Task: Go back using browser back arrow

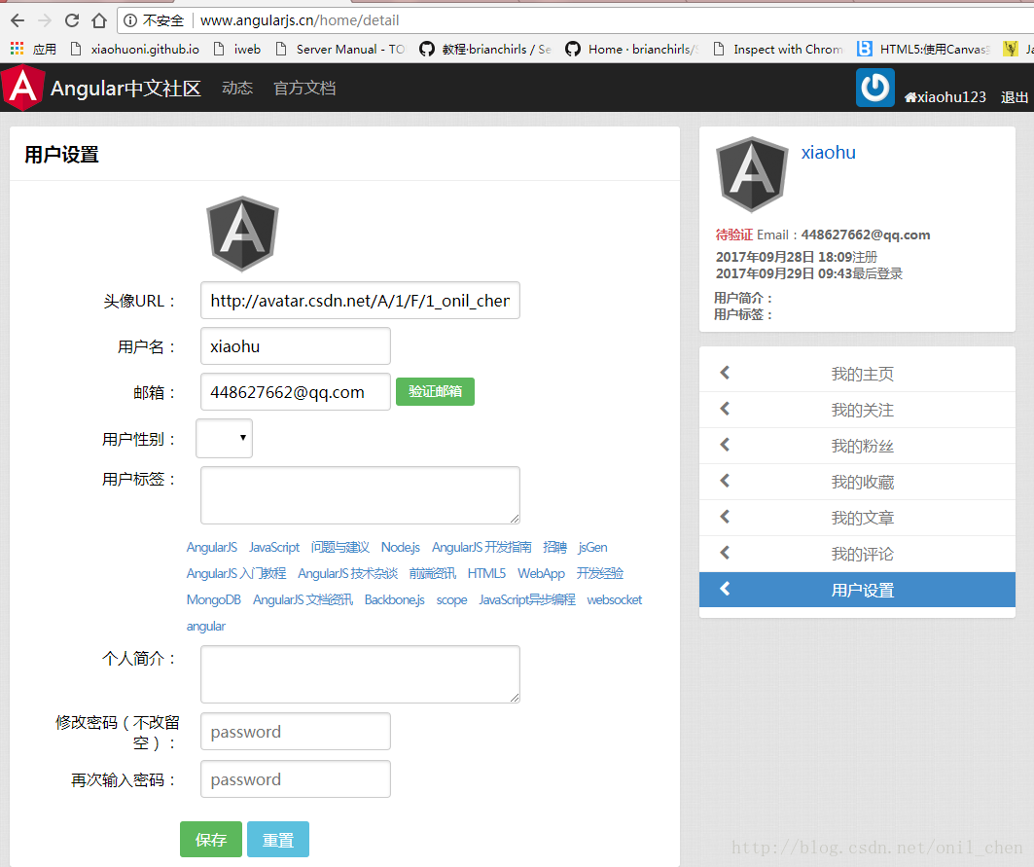Action: [18, 20]
